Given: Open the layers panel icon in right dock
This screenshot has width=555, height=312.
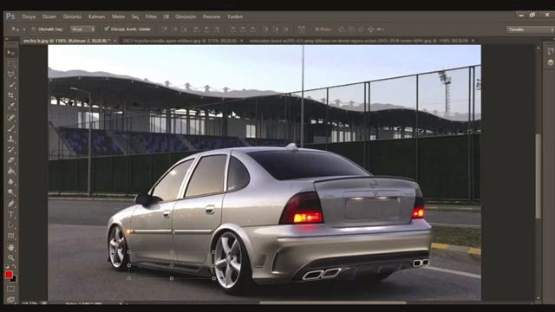Looking at the screenshot, I should [551, 62].
